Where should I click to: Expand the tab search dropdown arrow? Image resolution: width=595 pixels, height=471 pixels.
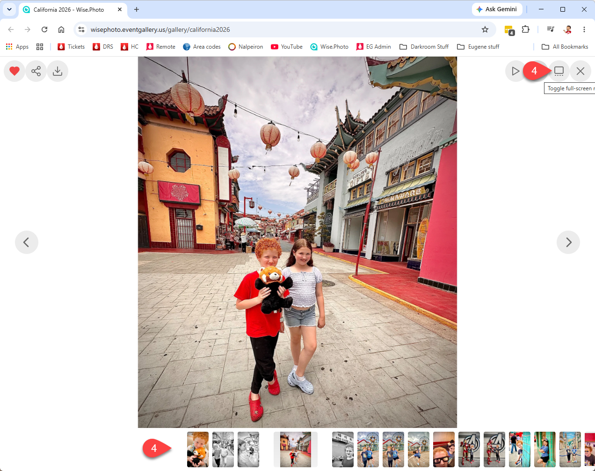pyautogui.click(x=9, y=9)
